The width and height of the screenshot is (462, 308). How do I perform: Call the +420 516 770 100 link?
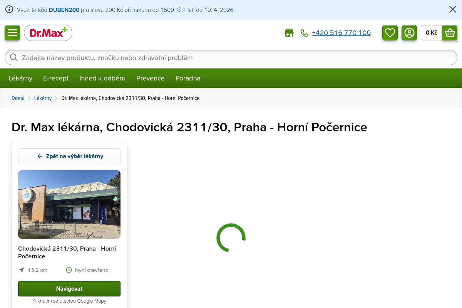tap(341, 33)
